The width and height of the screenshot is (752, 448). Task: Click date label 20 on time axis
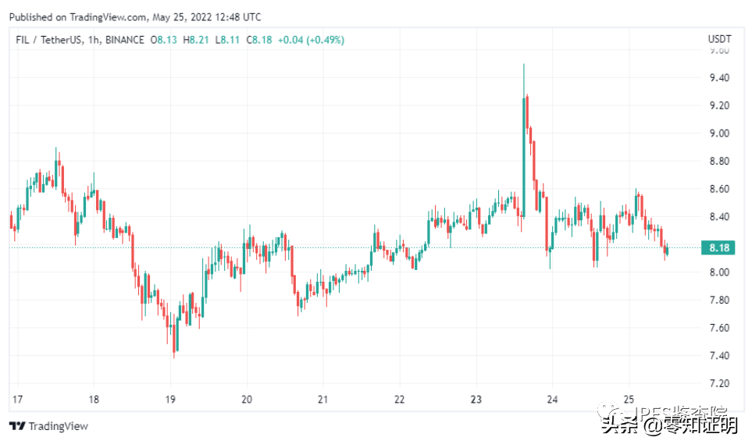(247, 399)
